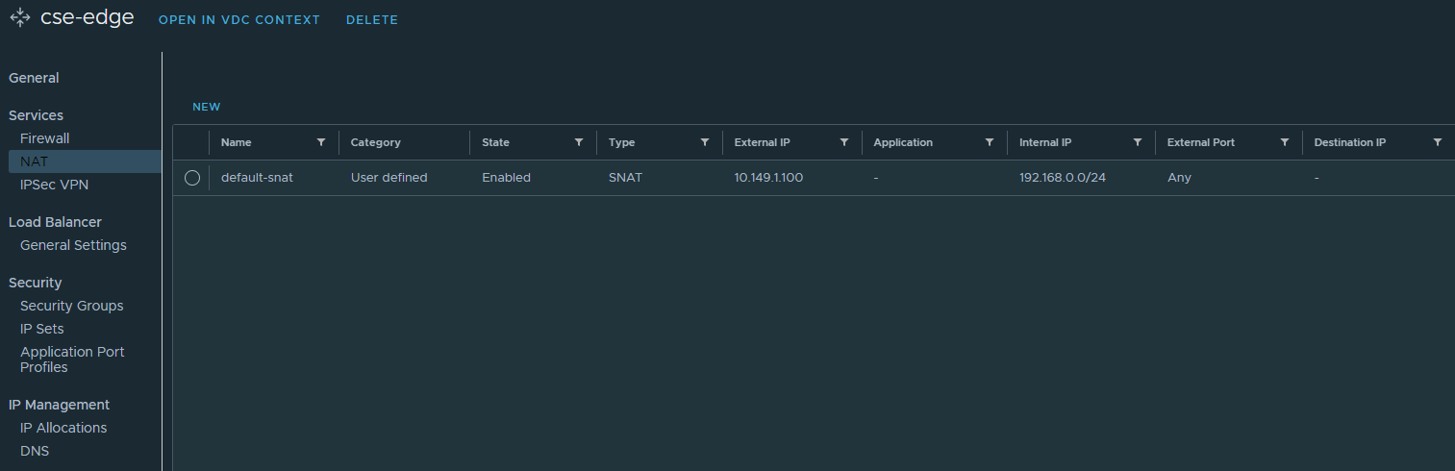Open Load Balancer General Settings
The height and width of the screenshot is (471, 1455).
(73, 245)
